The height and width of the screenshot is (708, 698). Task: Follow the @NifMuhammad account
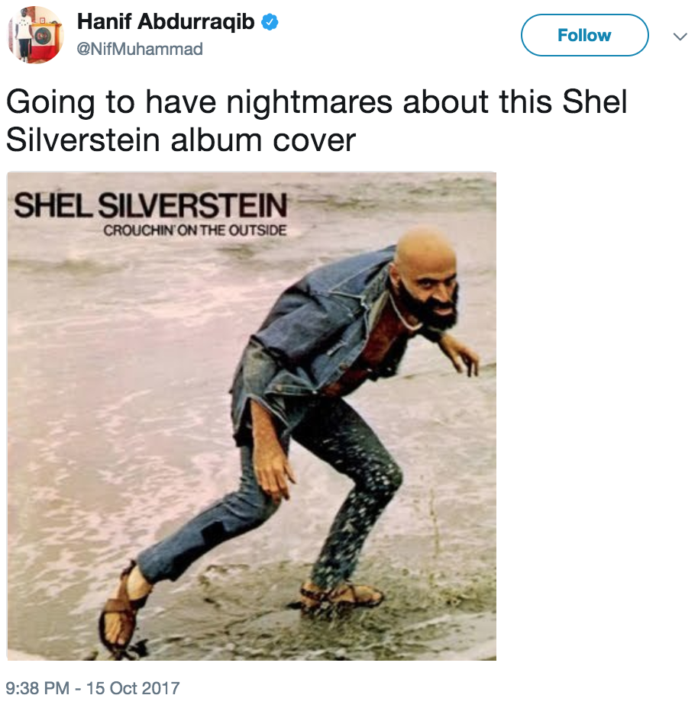[x=584, y=35]
